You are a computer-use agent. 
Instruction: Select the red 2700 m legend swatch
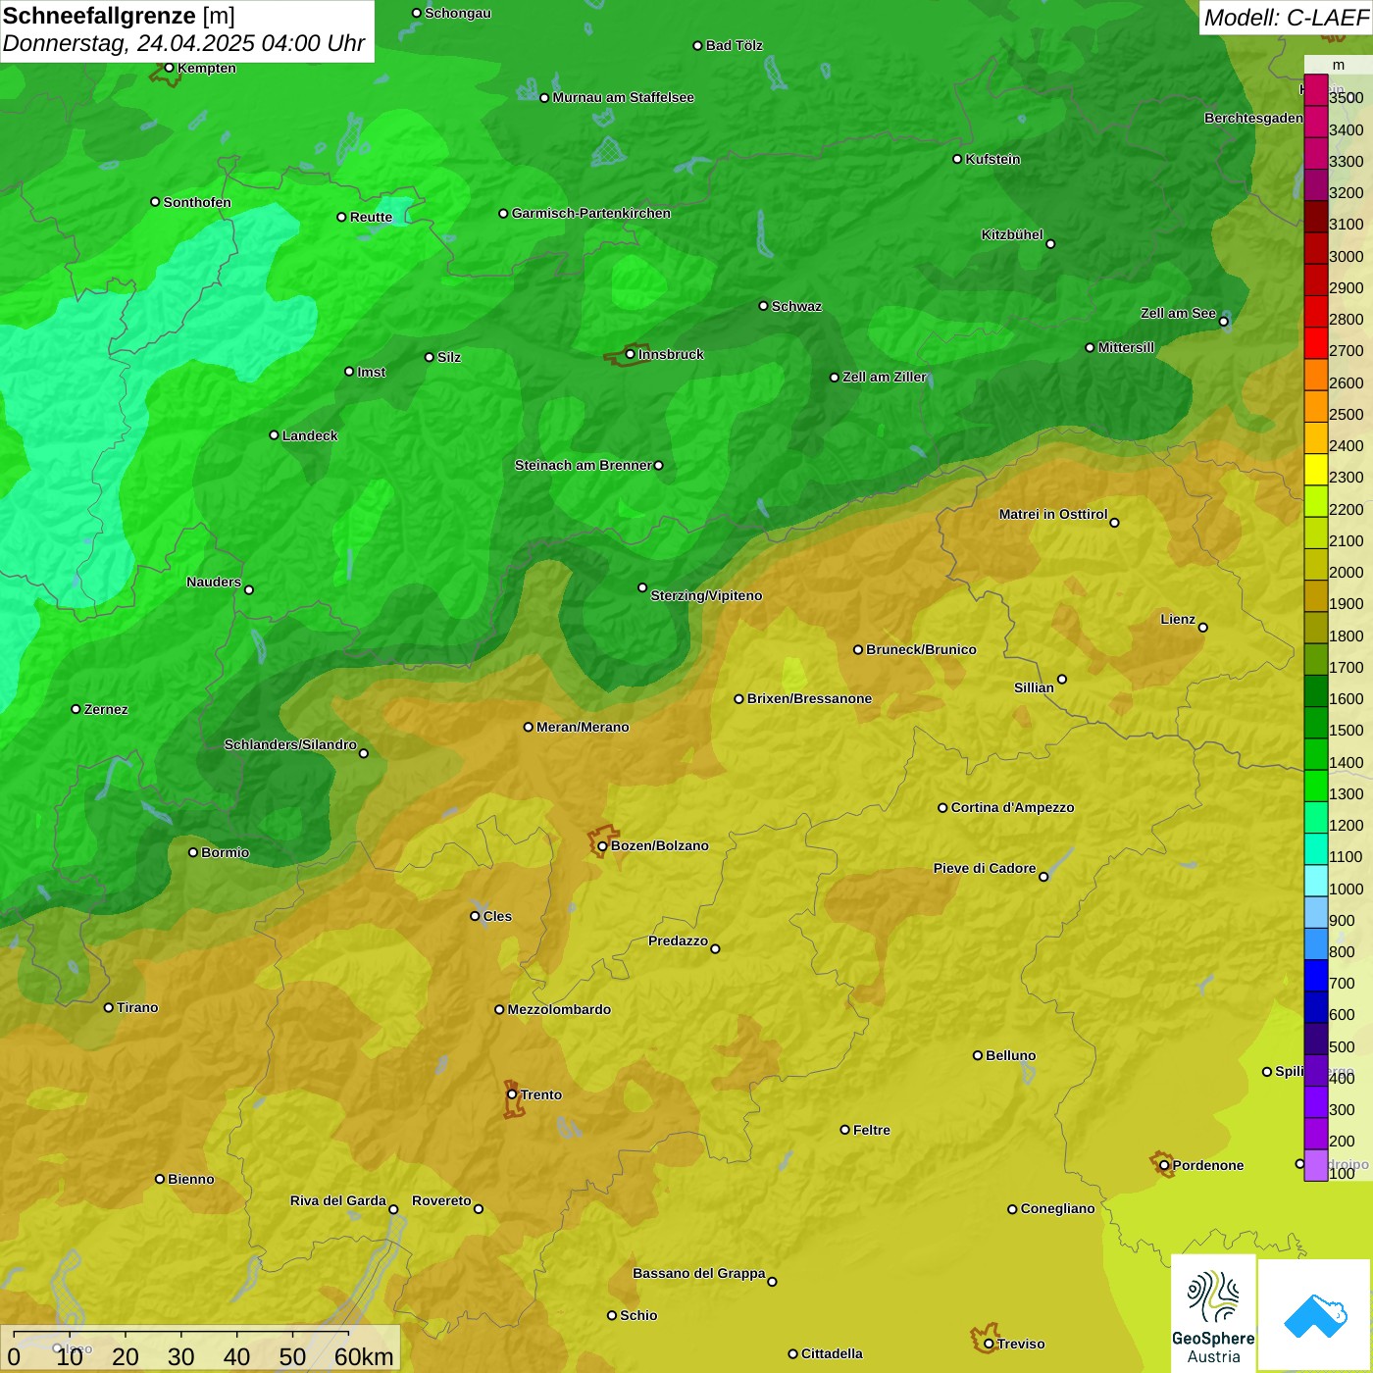[x=1315, y=343]
